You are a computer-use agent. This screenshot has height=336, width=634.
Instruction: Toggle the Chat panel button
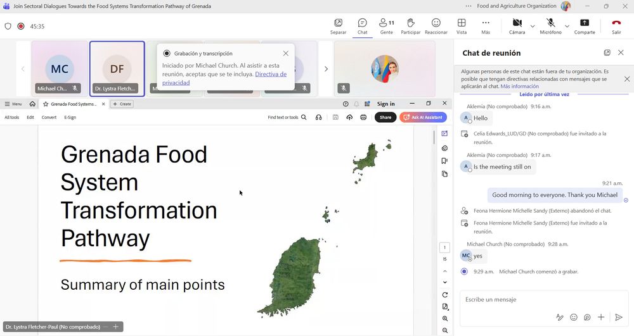[x=362, y=27]
